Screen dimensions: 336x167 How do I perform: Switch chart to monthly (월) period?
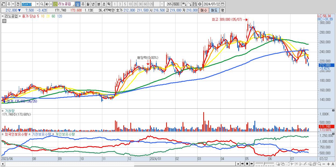88,4
